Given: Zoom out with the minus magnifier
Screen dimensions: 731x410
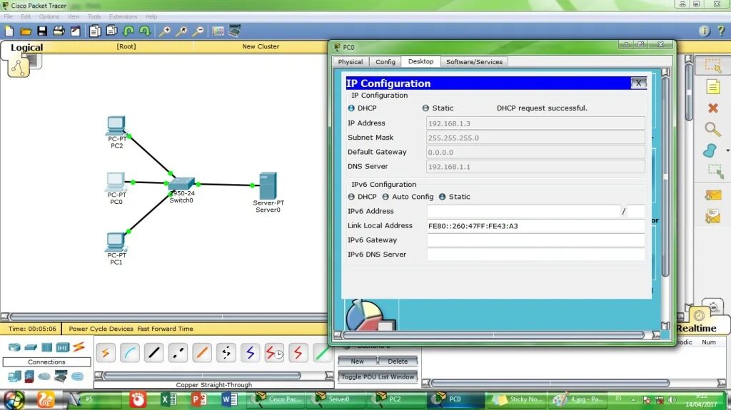Looking at the screenshot, I should coord(198,31).
